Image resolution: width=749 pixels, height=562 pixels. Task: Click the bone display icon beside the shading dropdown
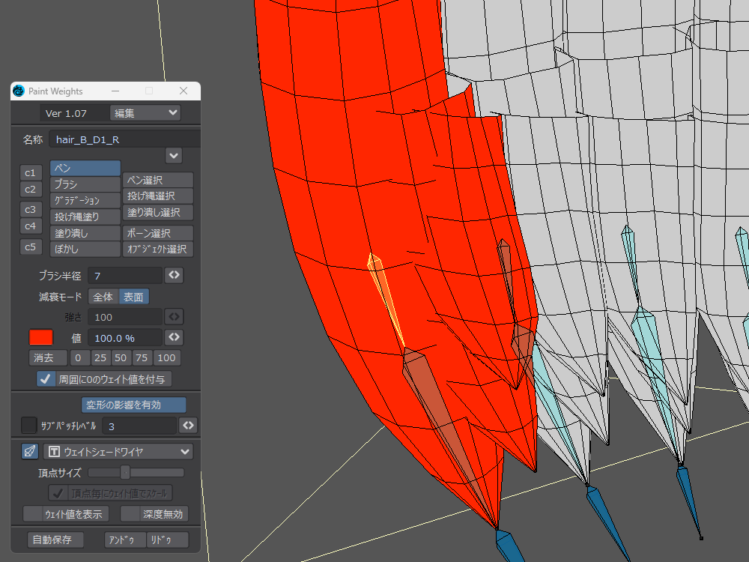click(x=30, y=451)
